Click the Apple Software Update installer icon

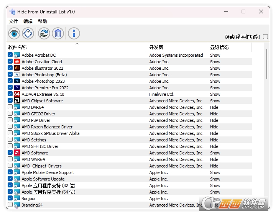17,179
